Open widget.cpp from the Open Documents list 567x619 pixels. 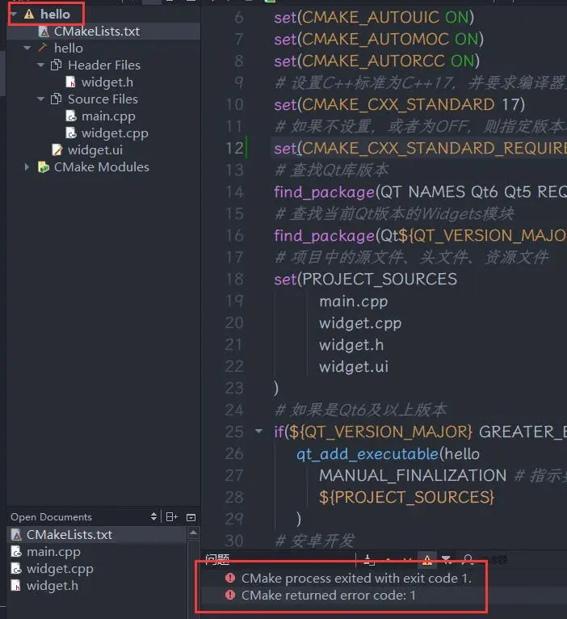[59, 569]
